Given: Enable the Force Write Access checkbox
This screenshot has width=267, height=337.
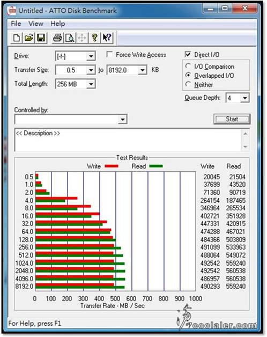Looking at the screenshot, I should tap(110, 54).
